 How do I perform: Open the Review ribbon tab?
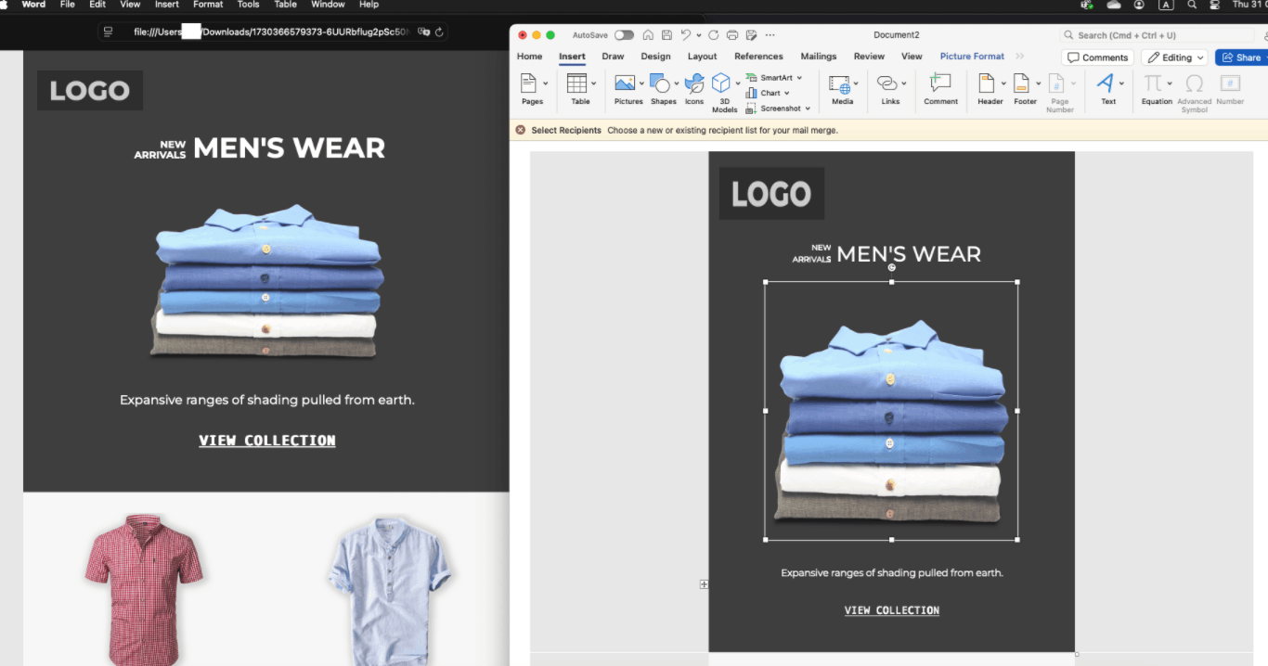click(x=869, y=57)
